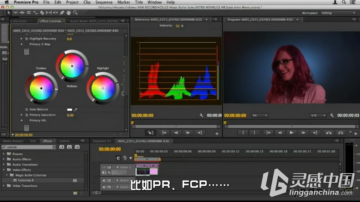Mute Audio 1 track speaker toggle

104,180
